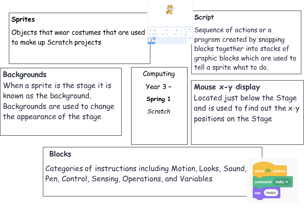Click the hide sprite crossed-eye icon
Screen dimensions: 308x207
tap(156, 34)
